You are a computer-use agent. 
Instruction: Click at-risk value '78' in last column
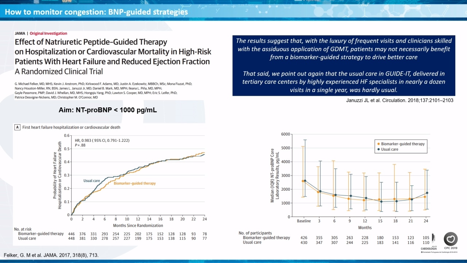coord(204,234)
